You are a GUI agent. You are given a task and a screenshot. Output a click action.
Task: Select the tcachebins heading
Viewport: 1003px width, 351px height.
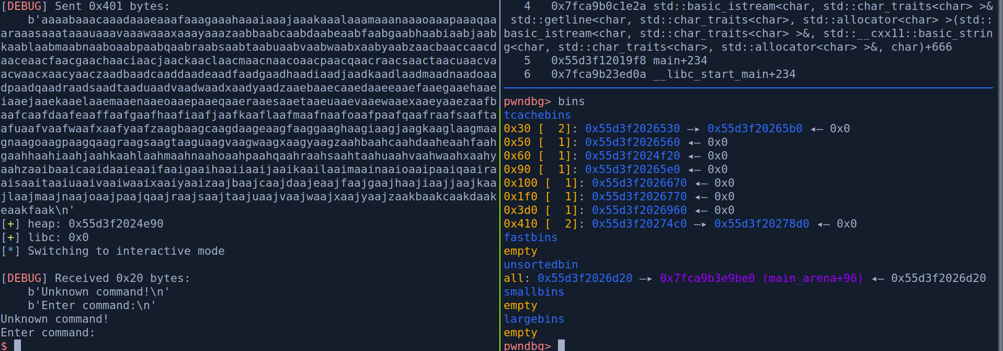[537, 115]
